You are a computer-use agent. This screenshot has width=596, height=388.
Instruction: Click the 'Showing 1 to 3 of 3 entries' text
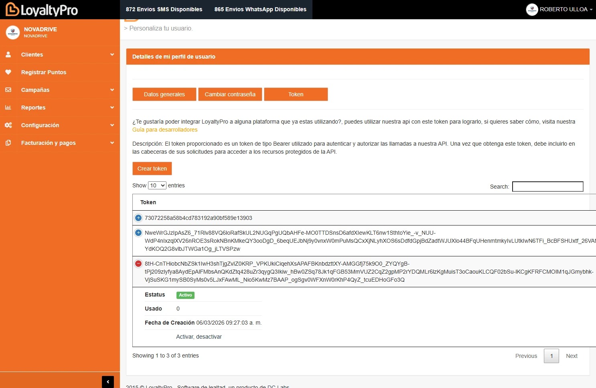(x=166, y=355)
